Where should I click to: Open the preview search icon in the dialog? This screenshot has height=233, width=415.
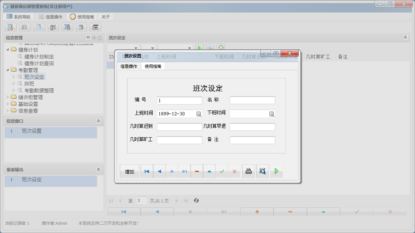tap(262, 171)
